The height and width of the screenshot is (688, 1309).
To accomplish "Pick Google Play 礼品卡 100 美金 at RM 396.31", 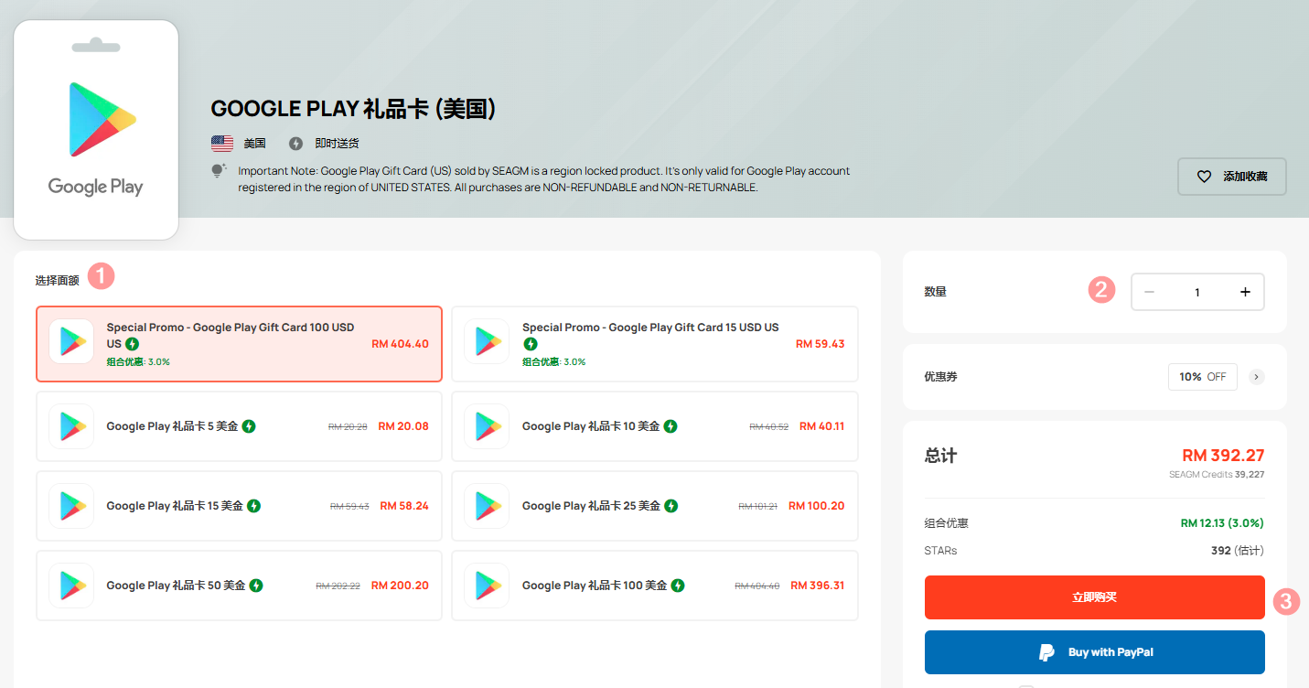I will click(x=655, y=586).
